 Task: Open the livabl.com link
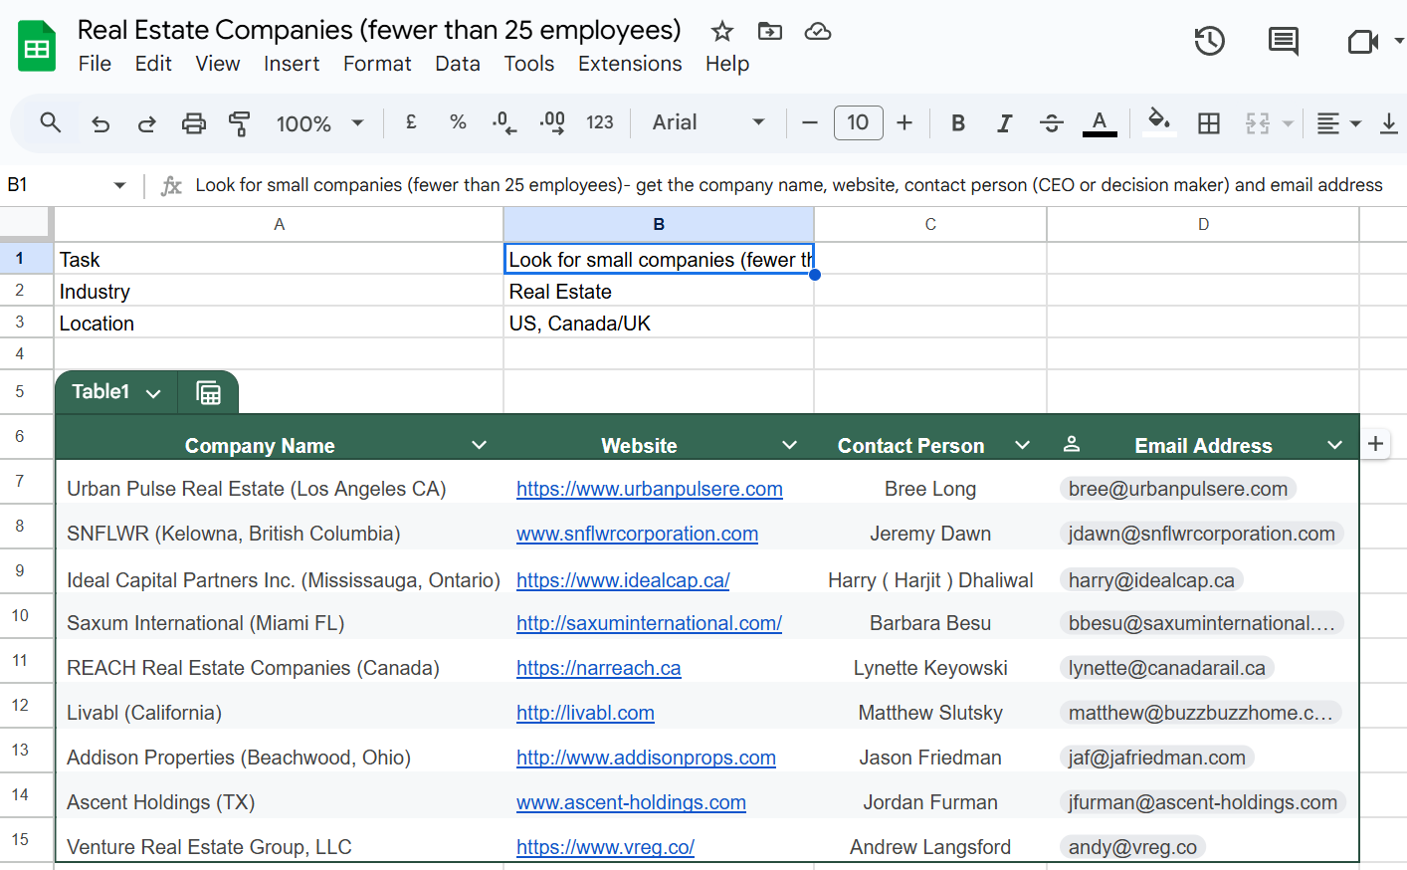[585, 713]
